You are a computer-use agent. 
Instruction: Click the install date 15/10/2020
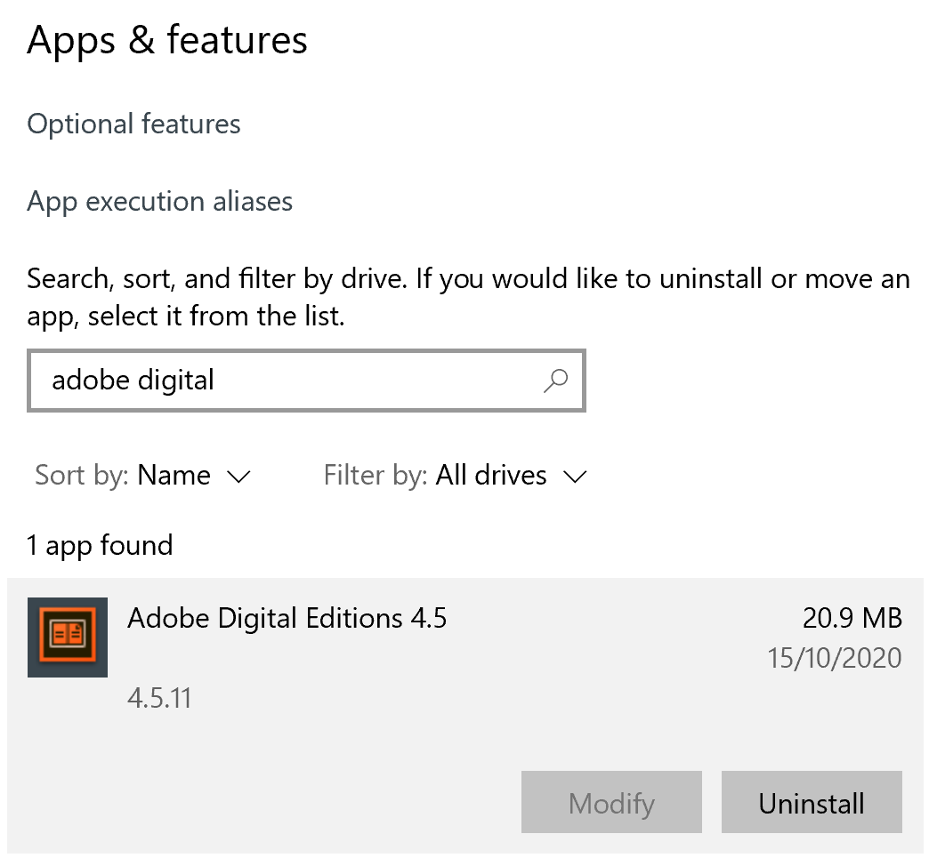[x=834, y=658]
